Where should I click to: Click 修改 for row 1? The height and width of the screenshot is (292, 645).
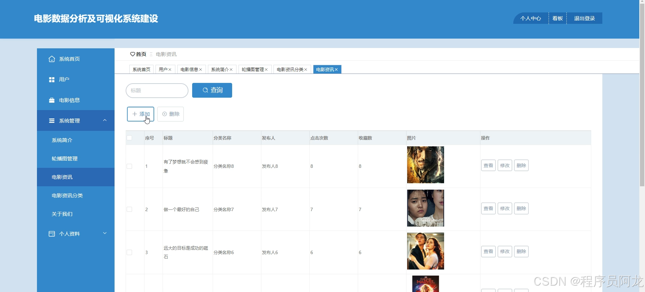click(x=505, y=165)
